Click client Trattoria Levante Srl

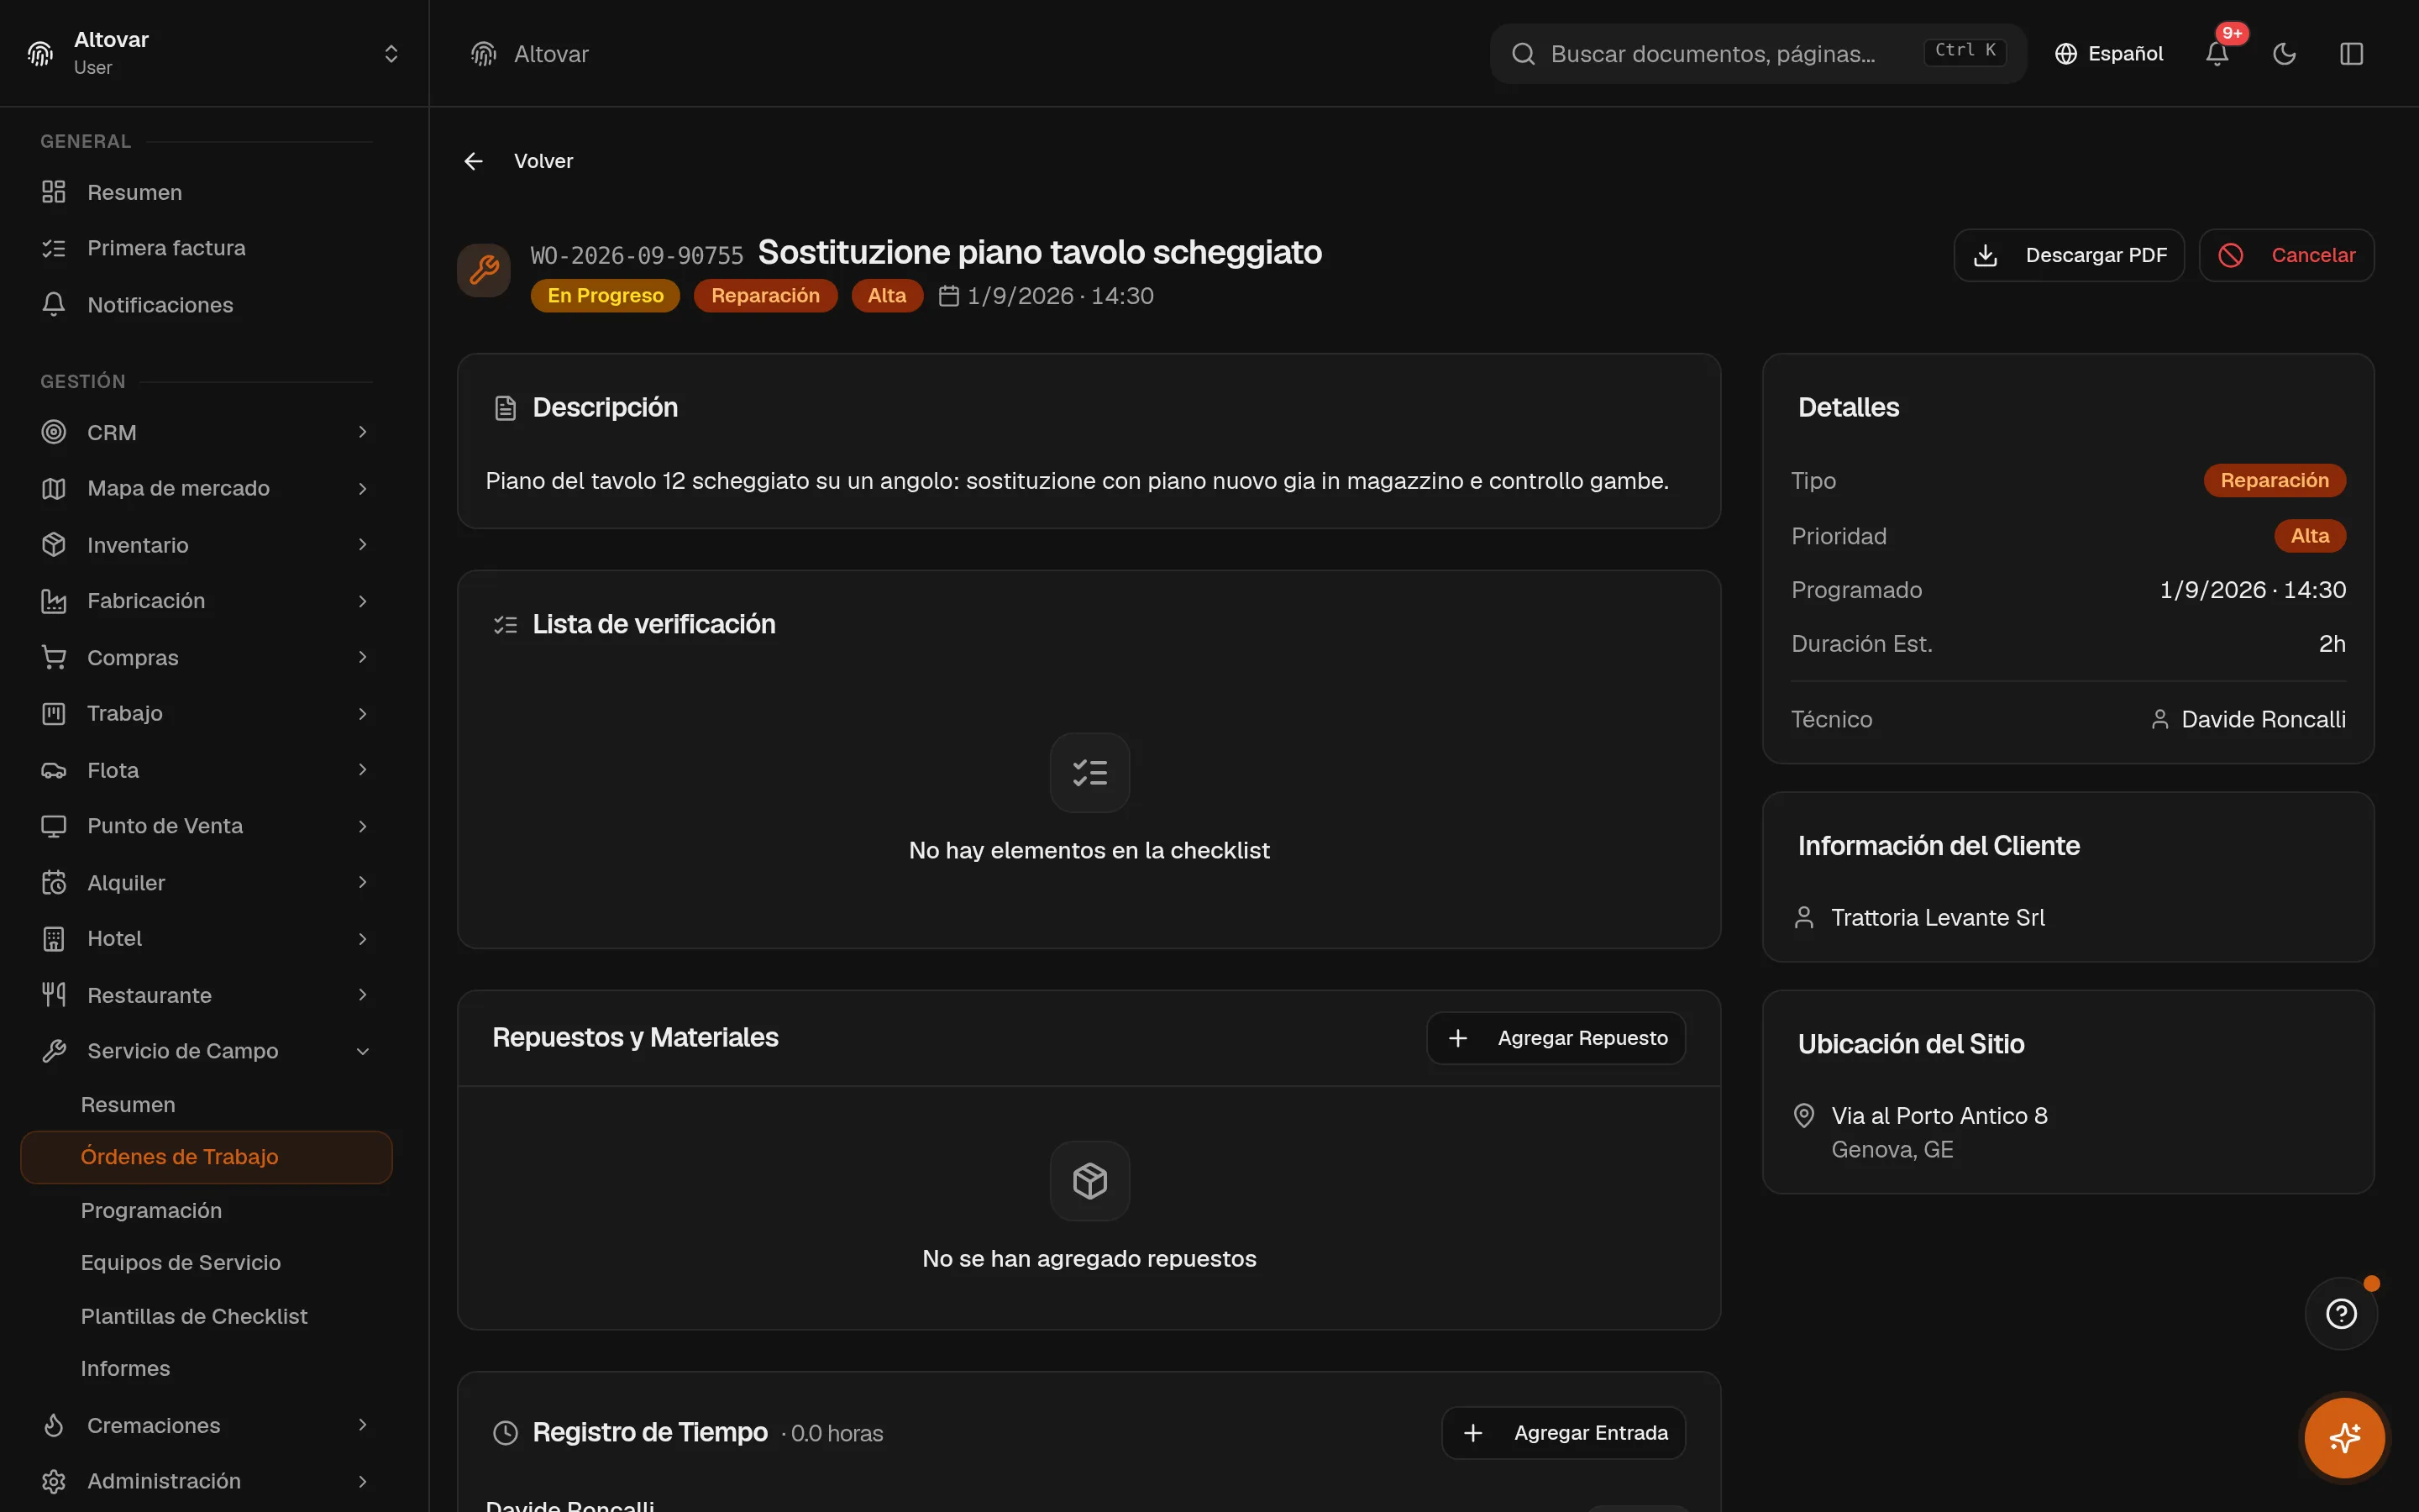pos(1937,918)
